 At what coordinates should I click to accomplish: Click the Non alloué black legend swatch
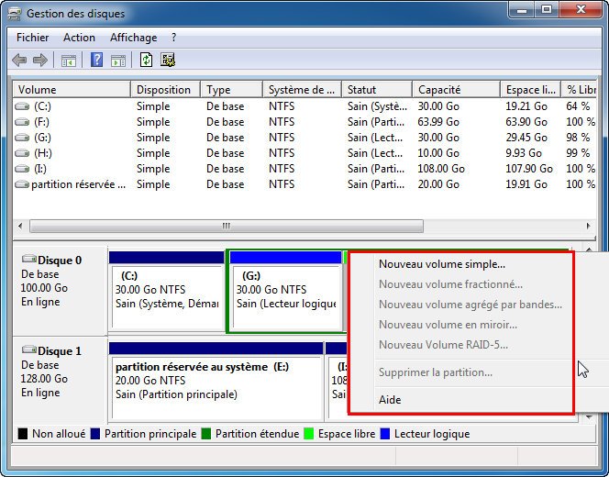(x=23, y=434)
